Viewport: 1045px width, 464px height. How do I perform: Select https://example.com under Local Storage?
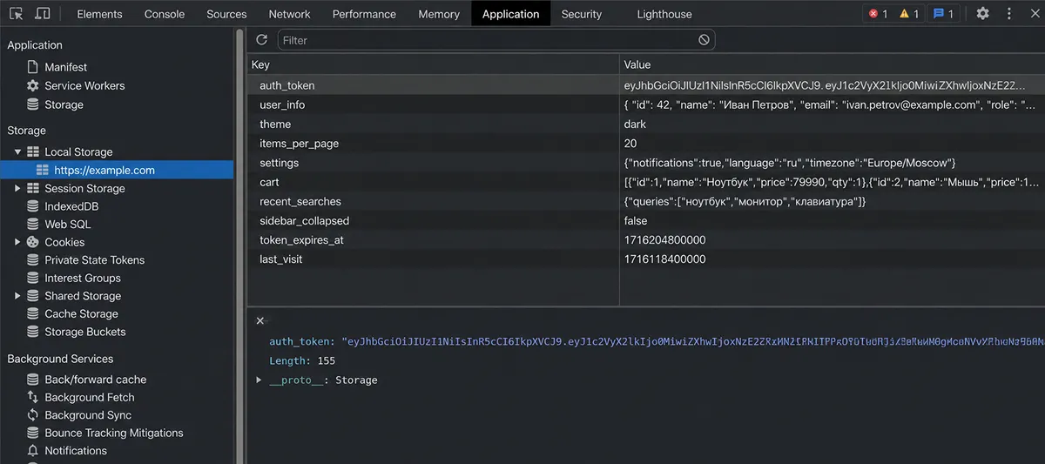click(104, 170)
